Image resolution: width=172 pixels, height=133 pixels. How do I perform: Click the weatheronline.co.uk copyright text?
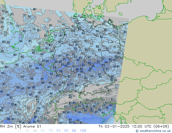click(x=153, y=131)
